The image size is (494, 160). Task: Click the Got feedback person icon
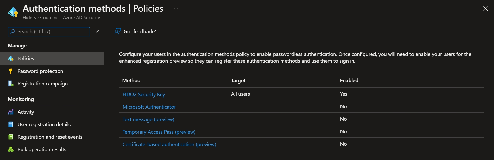(118, 31)
